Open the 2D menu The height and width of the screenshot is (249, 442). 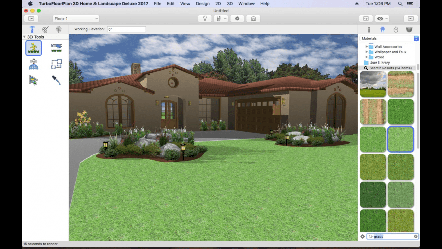click(x=218, y=4)
